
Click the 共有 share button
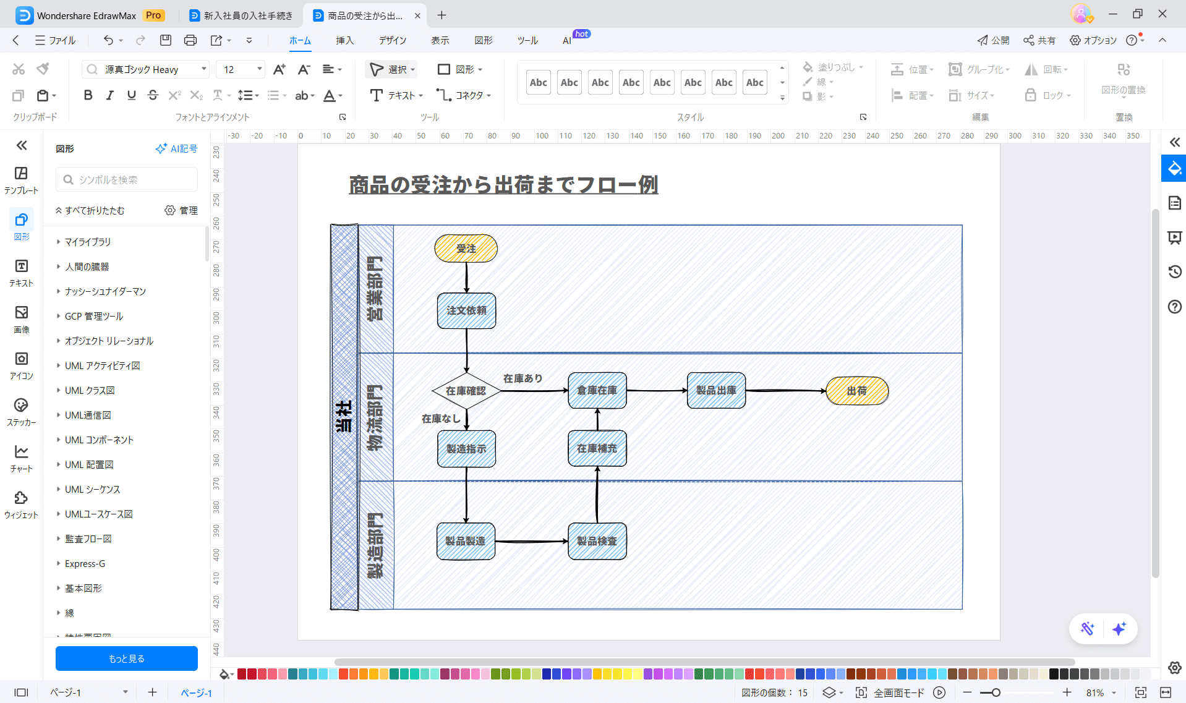point(1039,40)
